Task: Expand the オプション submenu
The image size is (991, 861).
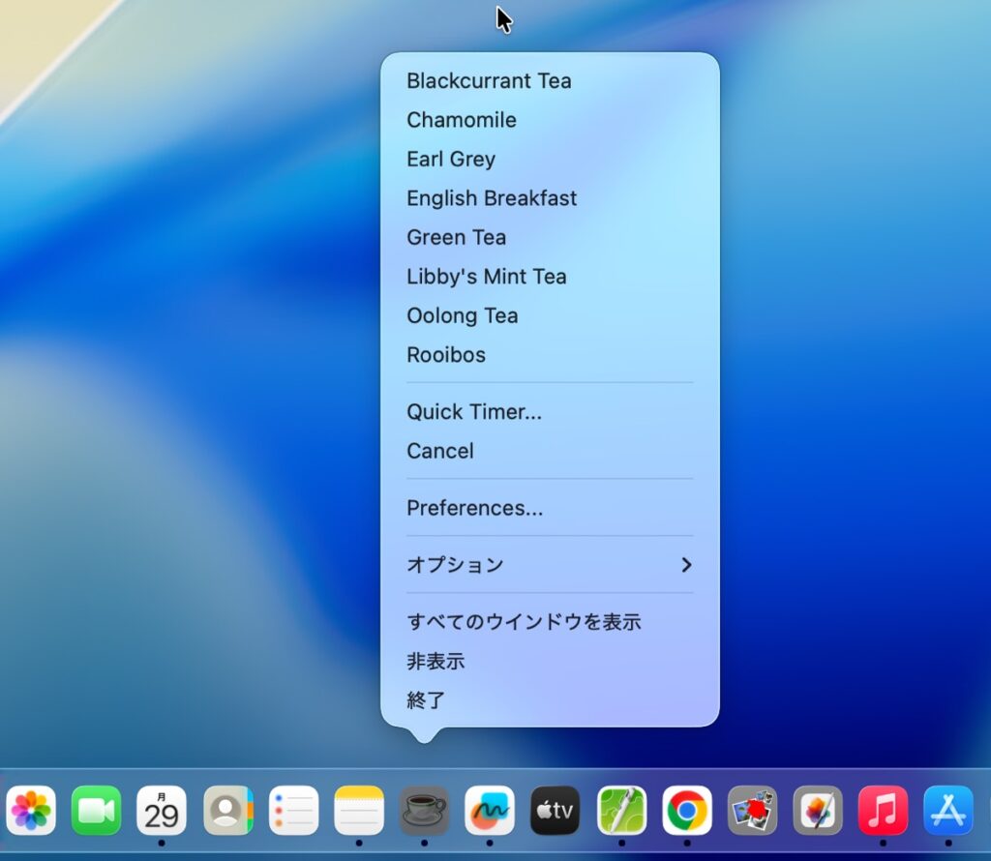Action: (x=549, y=565)
